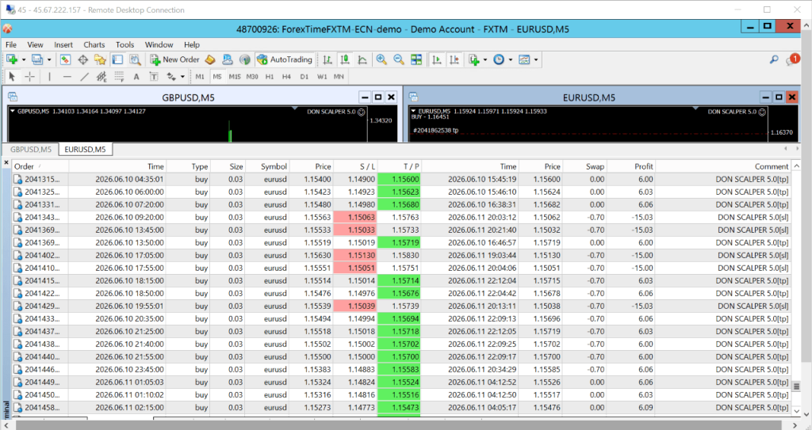
Task: Expand the Profiles dropdown arrow
Action: click(49, 59)
